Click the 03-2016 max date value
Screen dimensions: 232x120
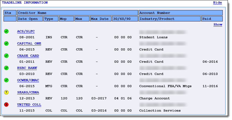click(x=99, y=111)
